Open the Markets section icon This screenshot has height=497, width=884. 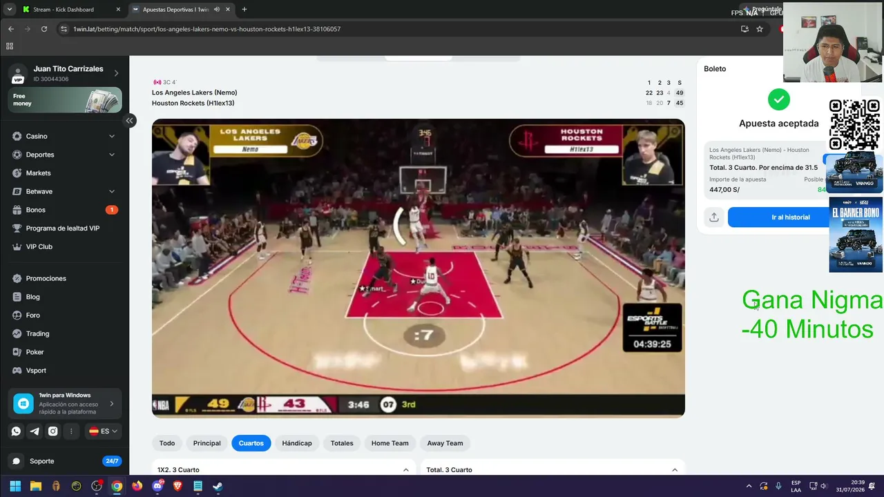click(x=17, y=173)
